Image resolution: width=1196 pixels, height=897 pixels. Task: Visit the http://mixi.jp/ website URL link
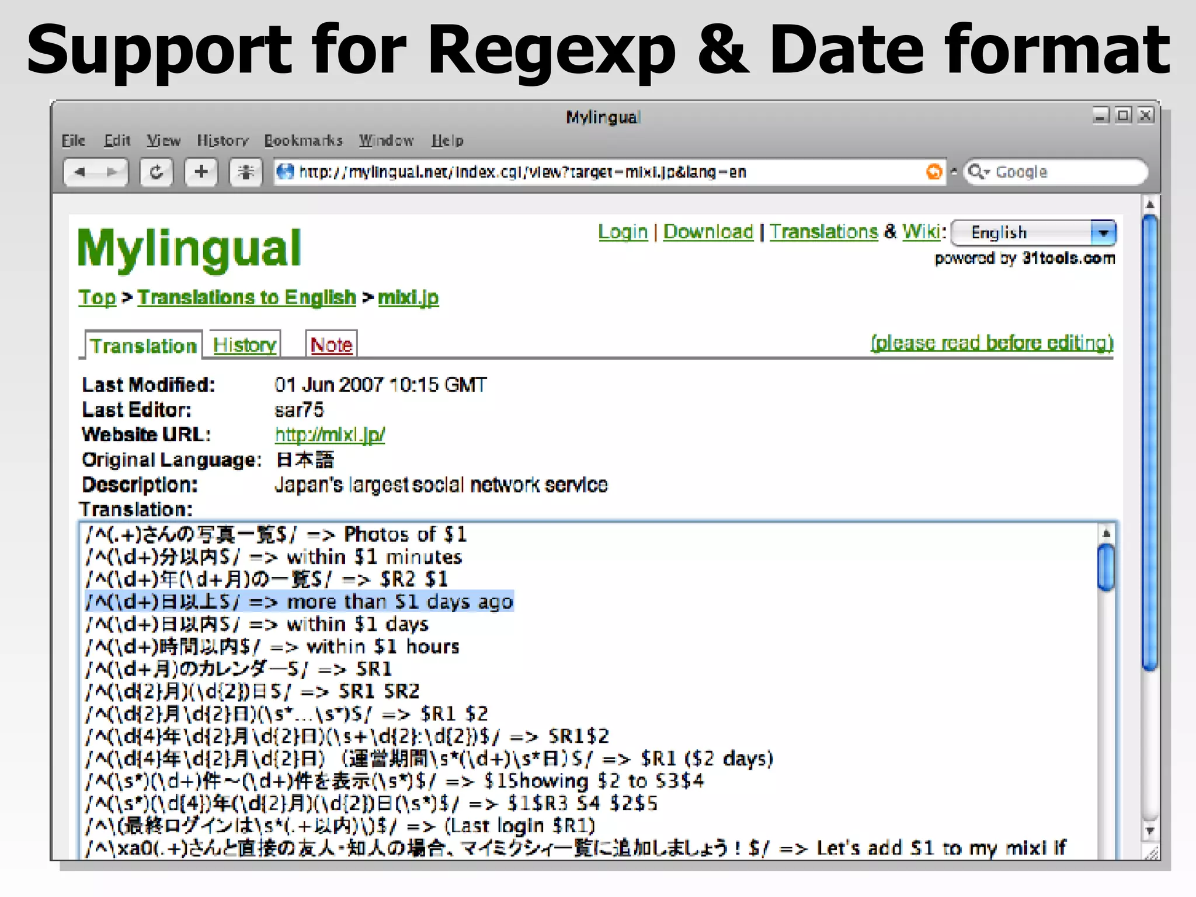pyautogui.click(x=330, y=434)
